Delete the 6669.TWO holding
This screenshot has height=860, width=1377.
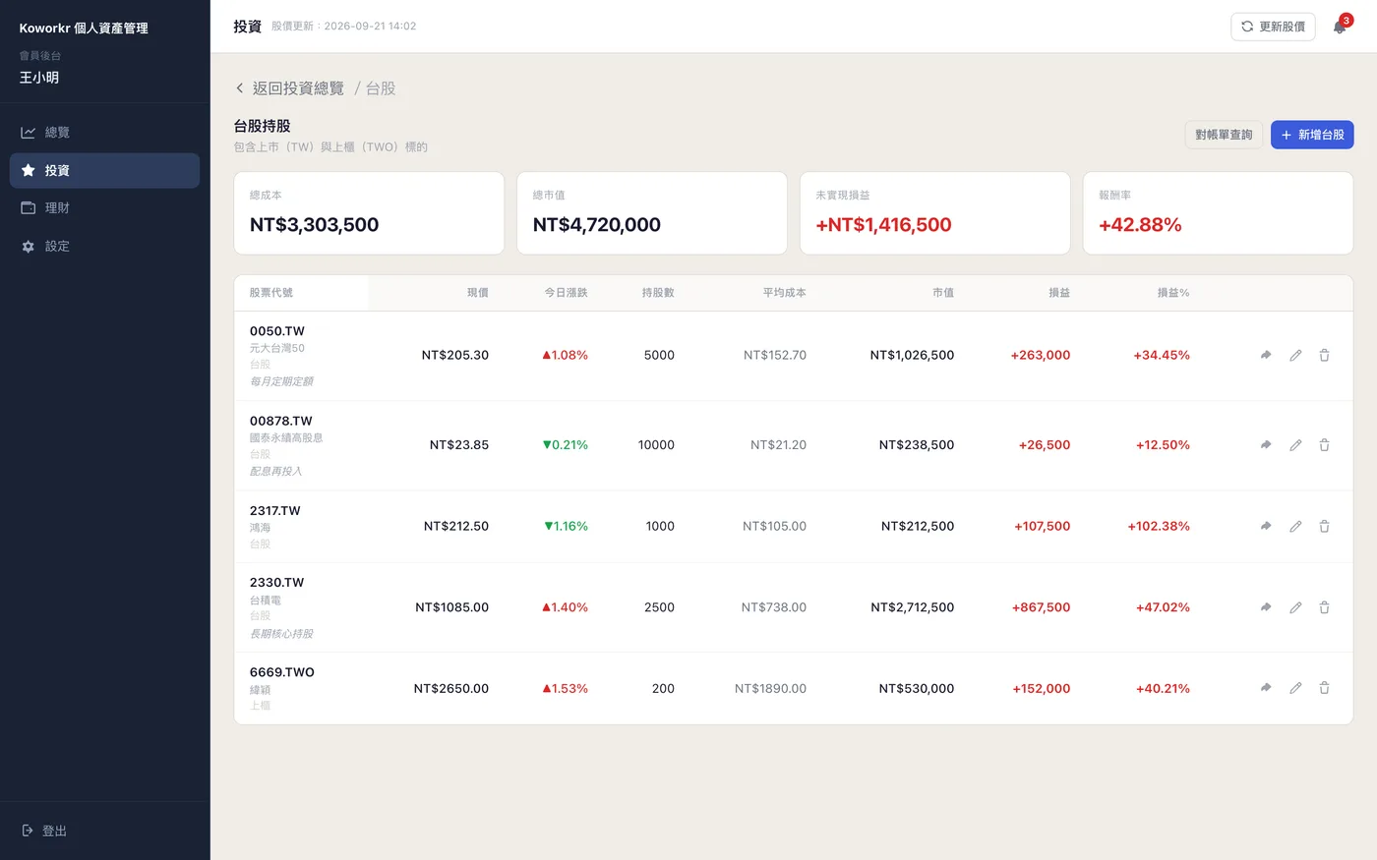(1324, 689)
